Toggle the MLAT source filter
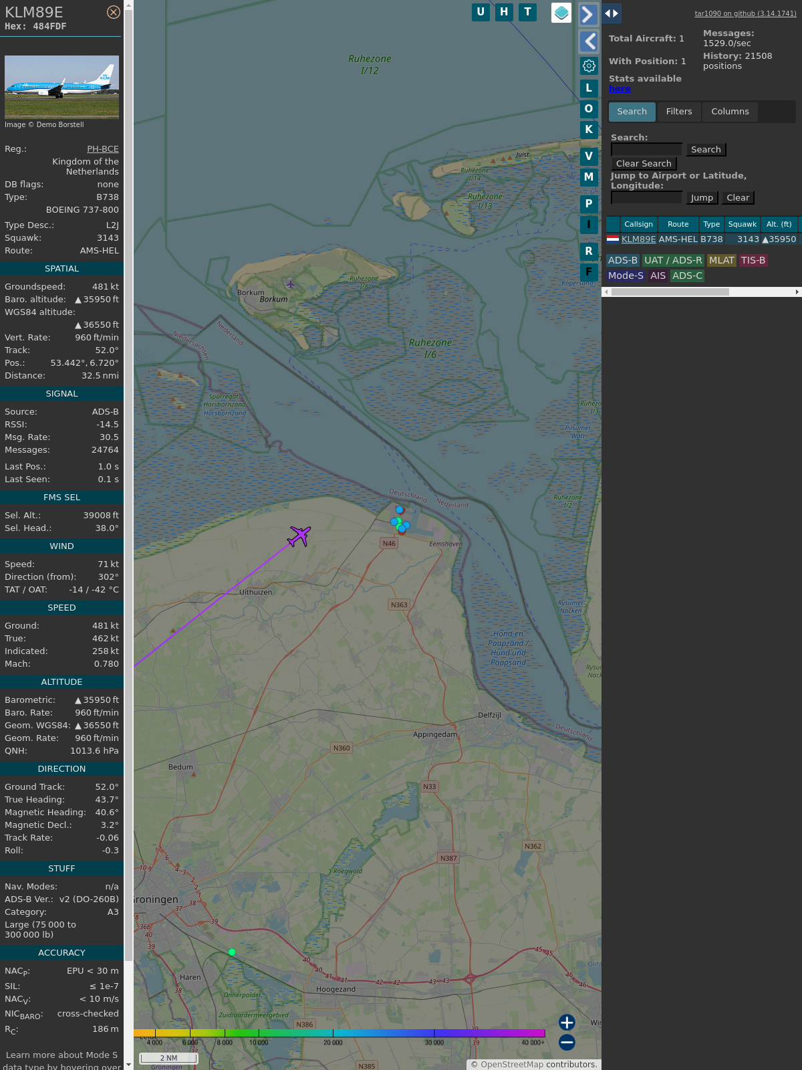 (x=722, y=260)
